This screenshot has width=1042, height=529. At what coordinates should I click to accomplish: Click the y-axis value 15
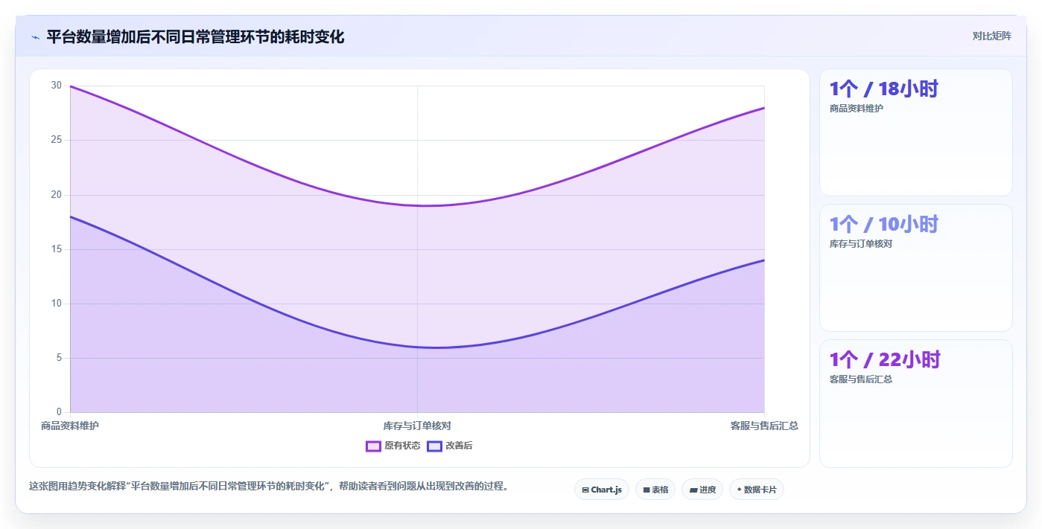pos(57,249)
